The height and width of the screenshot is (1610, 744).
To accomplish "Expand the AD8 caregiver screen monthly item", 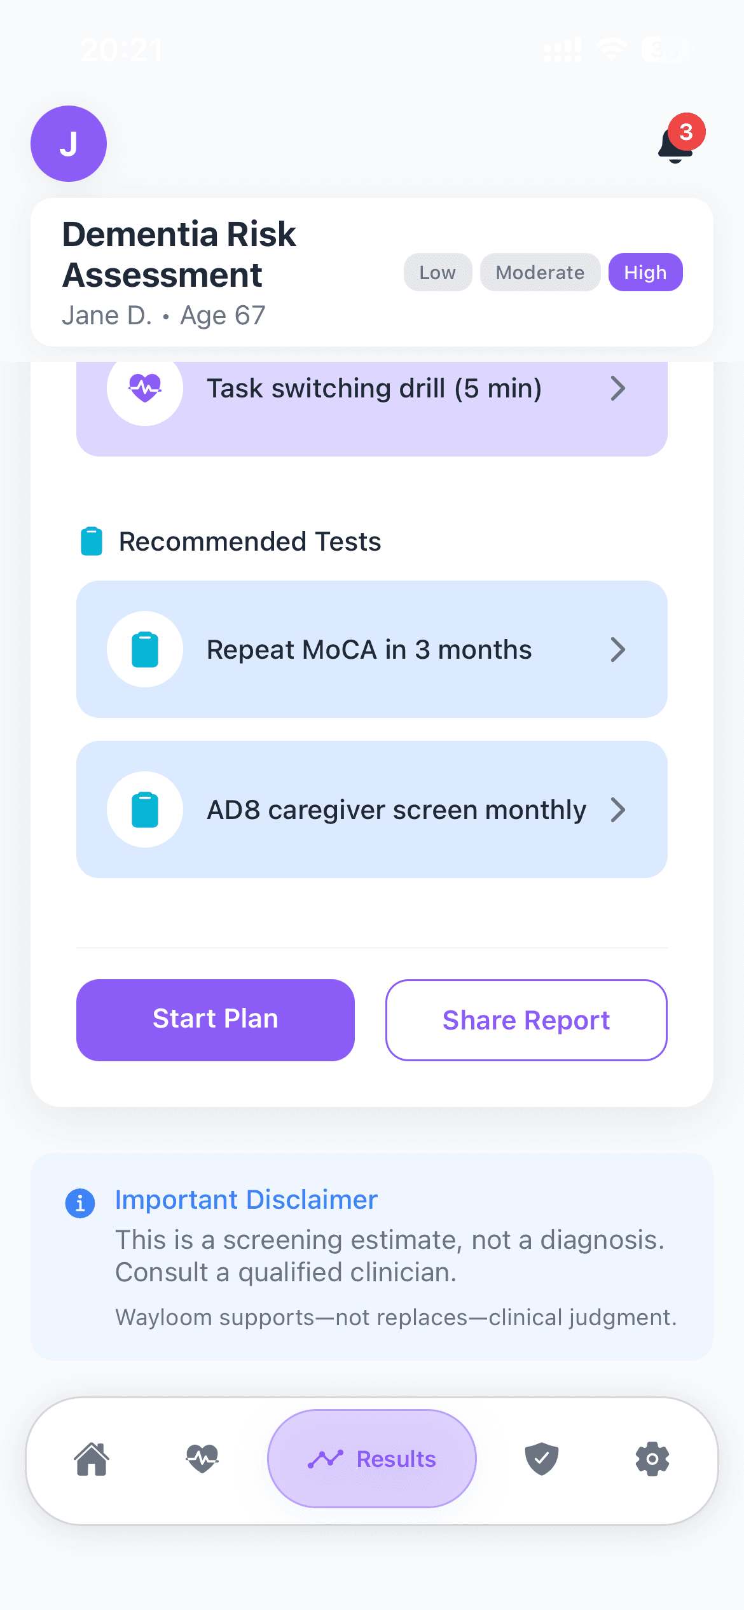I will click(372, 809).
